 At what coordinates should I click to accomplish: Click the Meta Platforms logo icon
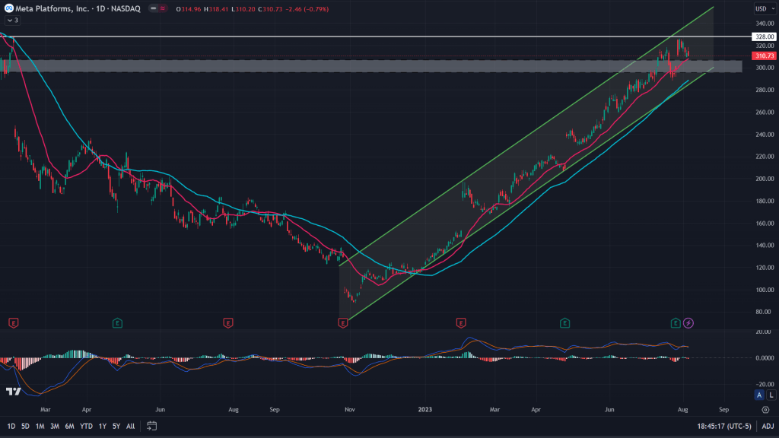pyautogui.click(x=8, y=8)
